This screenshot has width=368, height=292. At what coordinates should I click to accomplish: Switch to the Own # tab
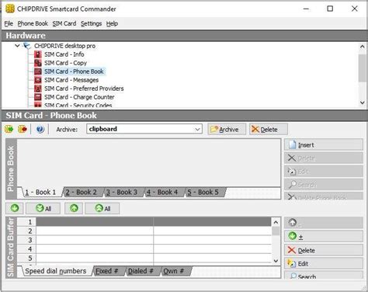(x=174, y=271)
